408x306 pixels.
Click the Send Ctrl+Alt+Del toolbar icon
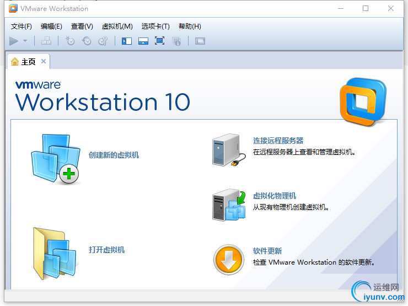(x=46, y=41)
